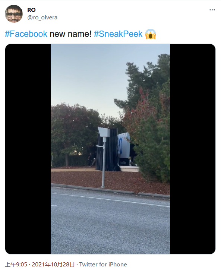This screenshot has width=221, height=272.
Task: Open RO's profile picture avatar
Action: point(14,14)
